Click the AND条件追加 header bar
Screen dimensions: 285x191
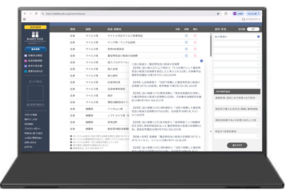coord(237,92)
